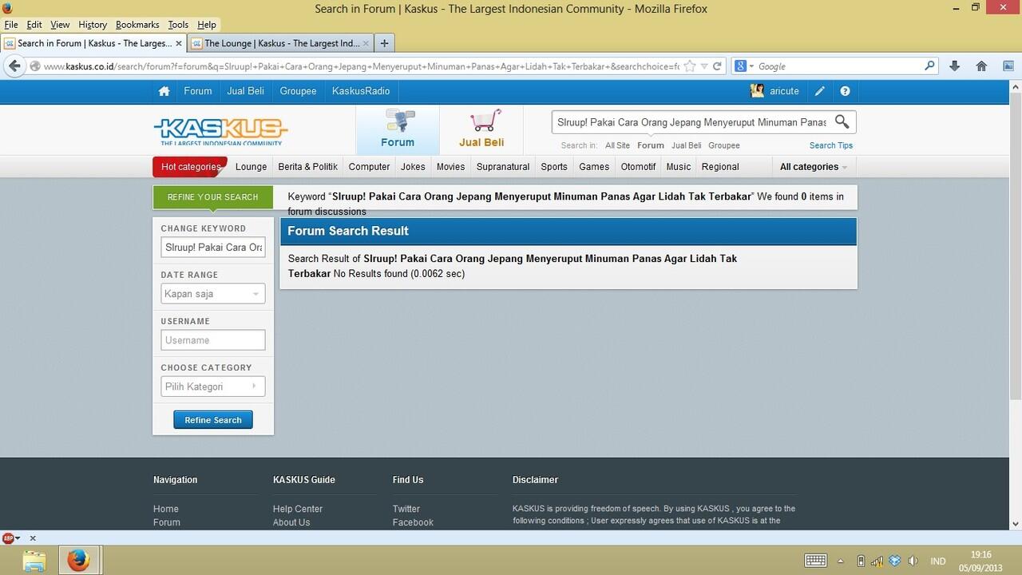Open the Tools menu

tap(178, 25)
